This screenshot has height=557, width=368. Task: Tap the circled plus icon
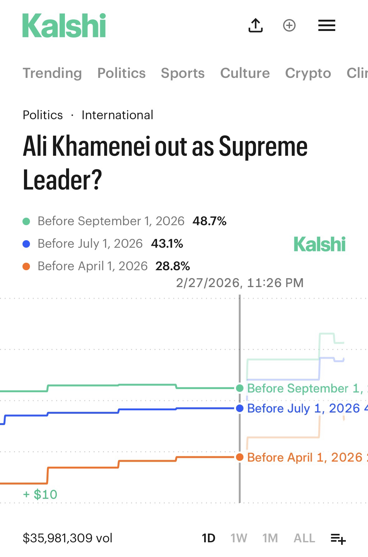(289, 25)
